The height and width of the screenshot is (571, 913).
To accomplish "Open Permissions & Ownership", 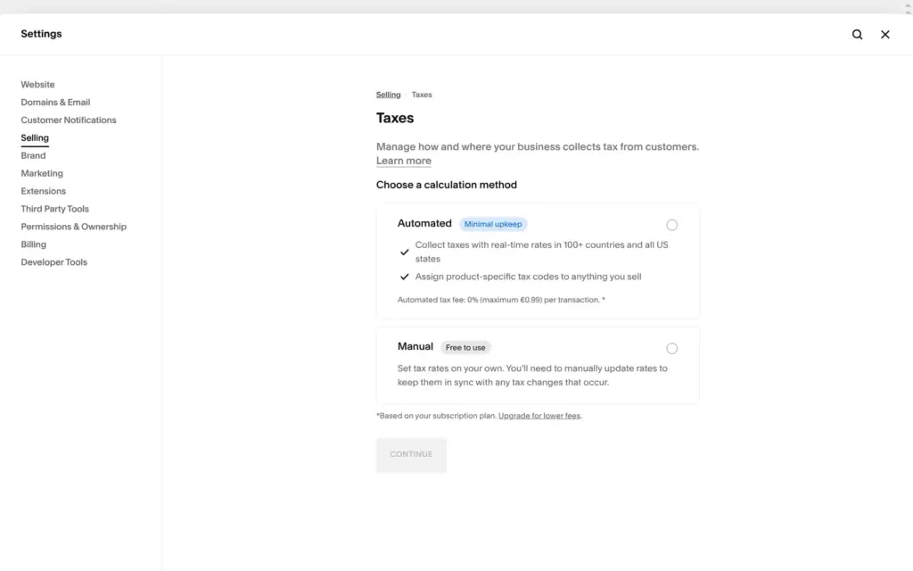I will (73, 227).
